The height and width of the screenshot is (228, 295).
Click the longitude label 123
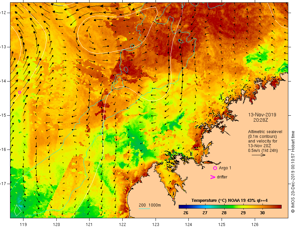[156, 224]
